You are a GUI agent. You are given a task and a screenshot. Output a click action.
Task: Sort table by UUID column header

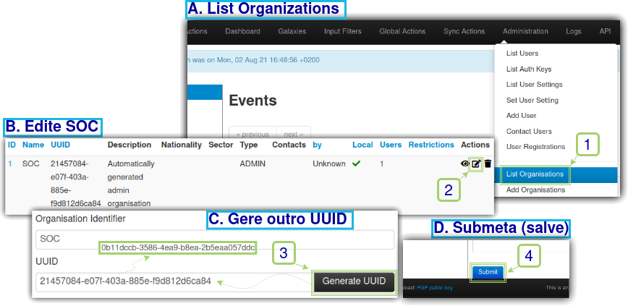tap(60, 145)
